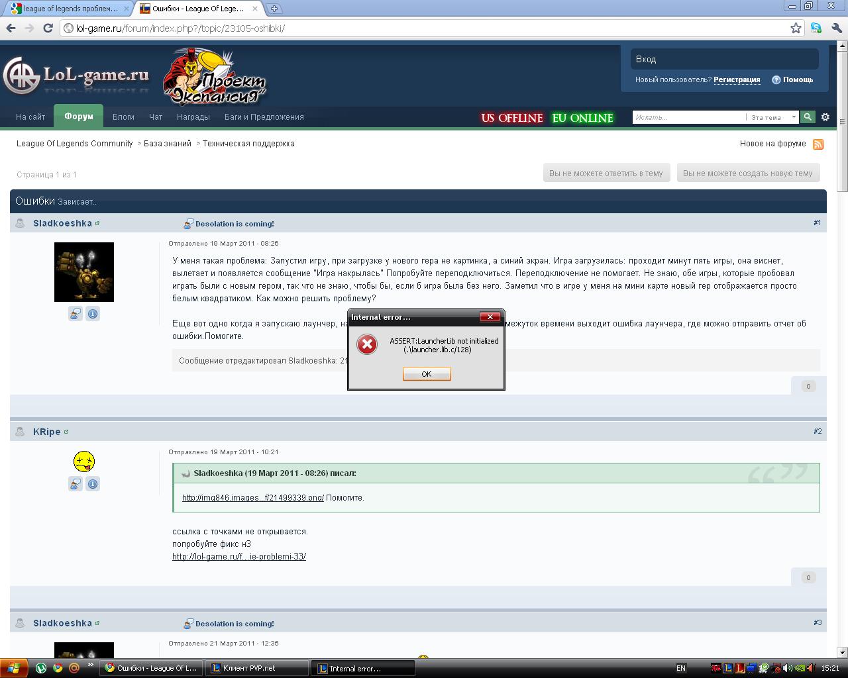Viewport: 848px width, 678px height.
Task: Open League Of Legends Community breadcrumb
Action: (75, 144)
